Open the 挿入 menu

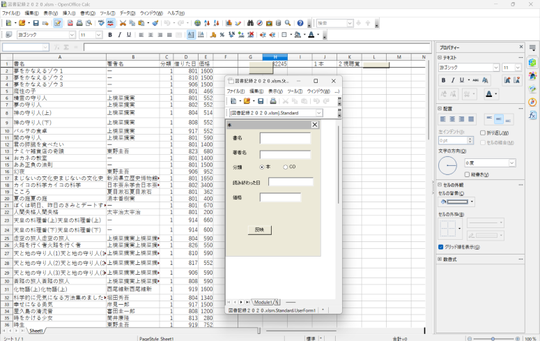click(x=69, y=13)
